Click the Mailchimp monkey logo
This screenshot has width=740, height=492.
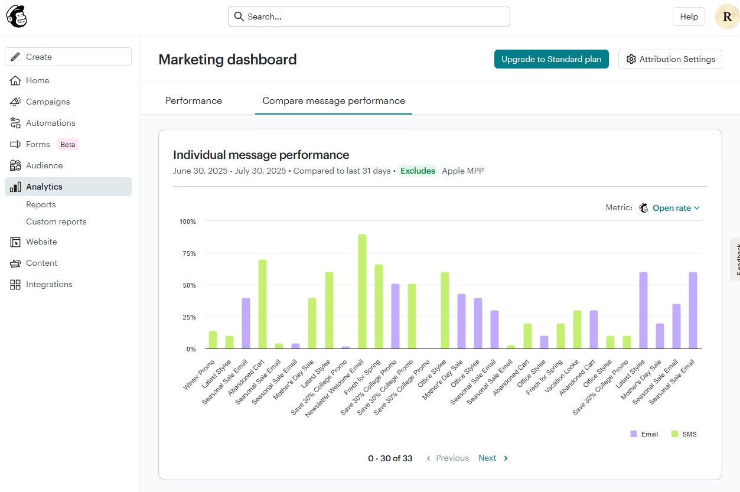17,17
